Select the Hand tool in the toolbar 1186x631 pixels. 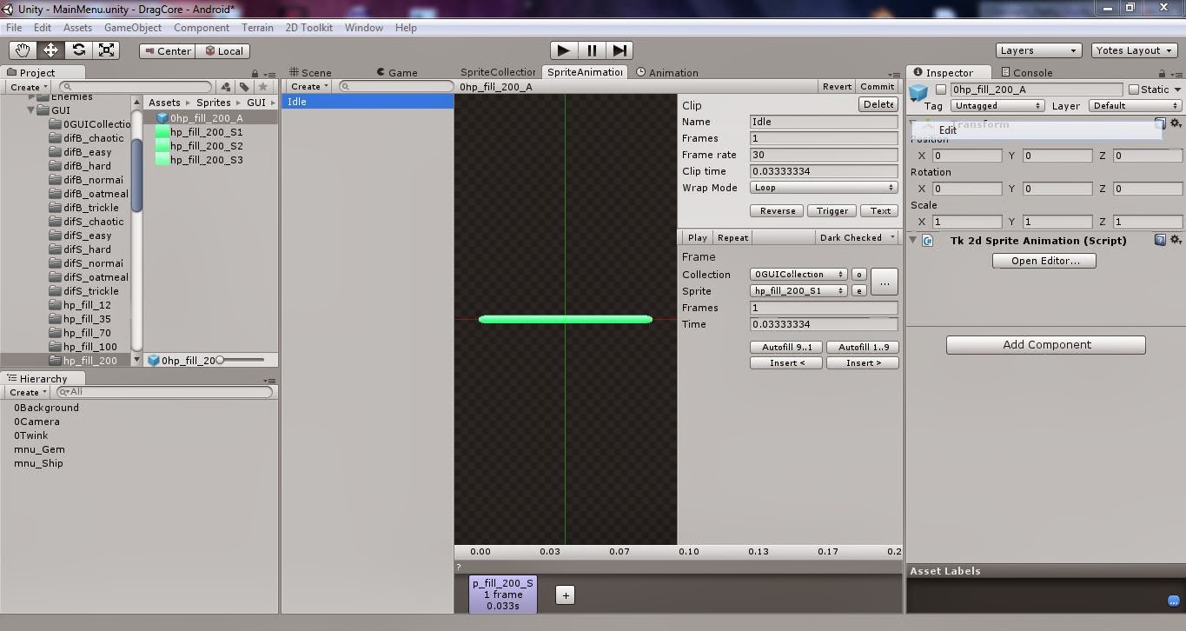coord(22,50)
